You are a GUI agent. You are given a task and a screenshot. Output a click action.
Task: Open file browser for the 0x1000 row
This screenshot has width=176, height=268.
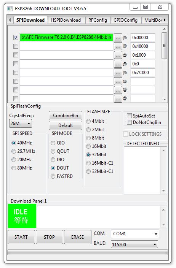tap(118, 55)
